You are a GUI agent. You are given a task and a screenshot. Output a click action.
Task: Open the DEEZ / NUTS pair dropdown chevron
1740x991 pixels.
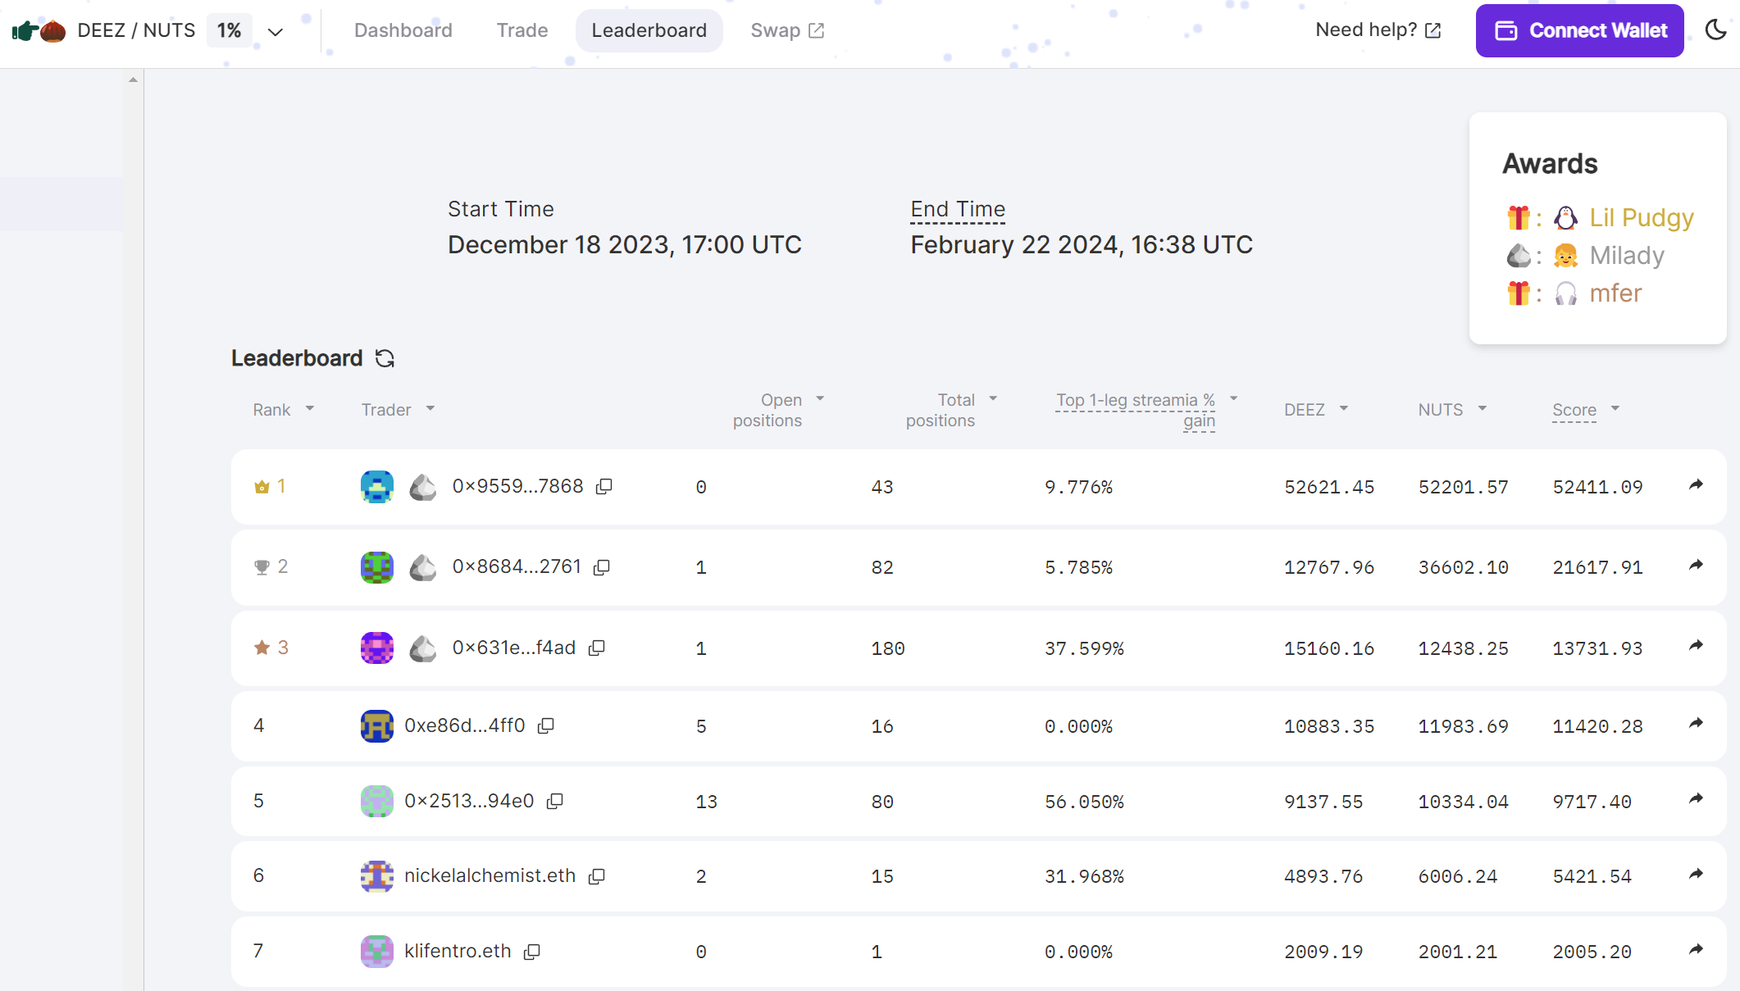pyautogui.click(x=276, y=32)
